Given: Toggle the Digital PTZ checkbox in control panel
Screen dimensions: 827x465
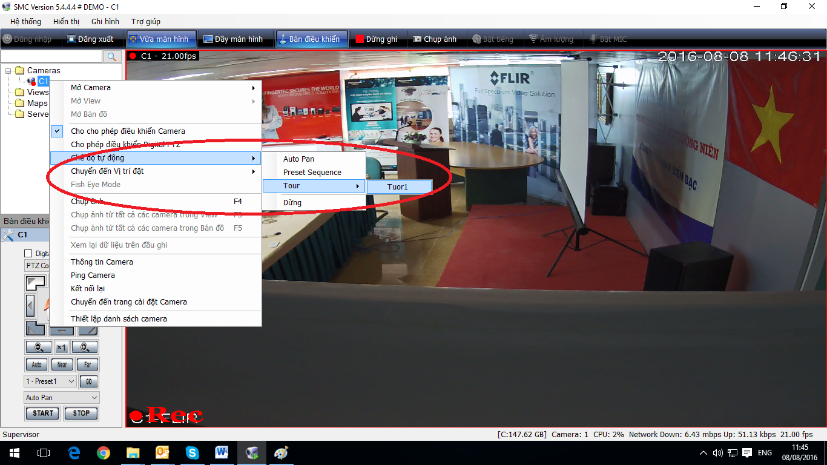Looking at the screenshot, I should (28, 254).
